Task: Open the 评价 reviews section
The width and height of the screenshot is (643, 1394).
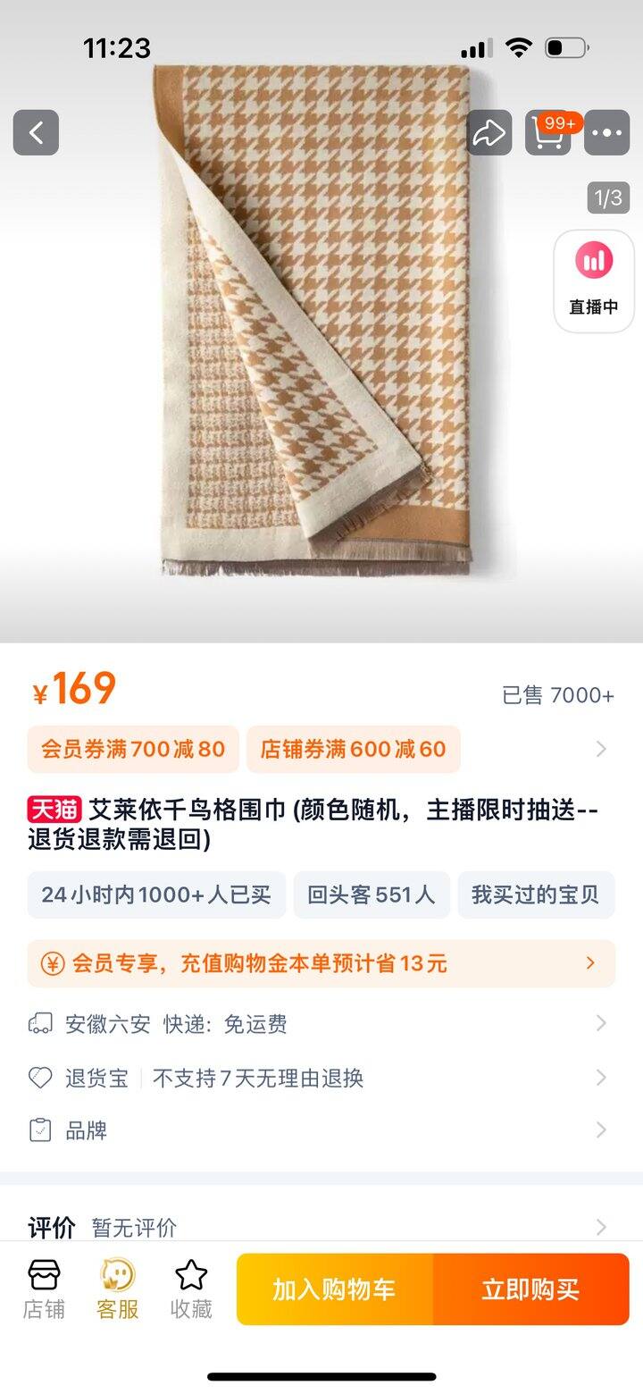Action: coord(321,1227)
